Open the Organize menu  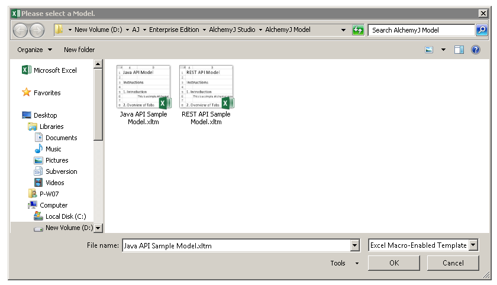(34, 50)
